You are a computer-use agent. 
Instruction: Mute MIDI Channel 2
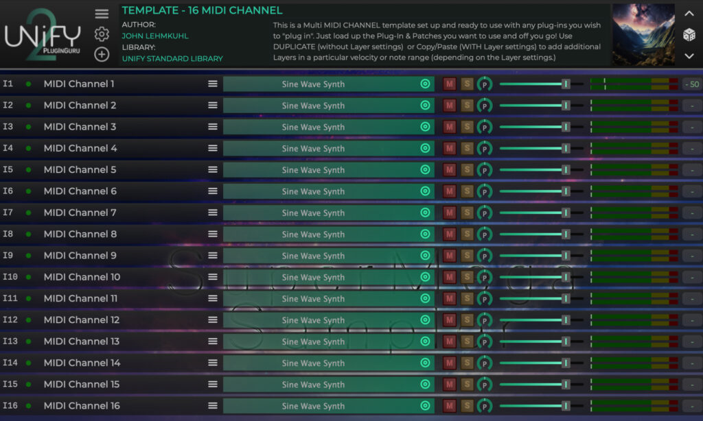(450, 106)
